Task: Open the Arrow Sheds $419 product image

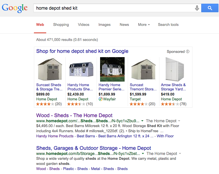Action: [175, 70]
